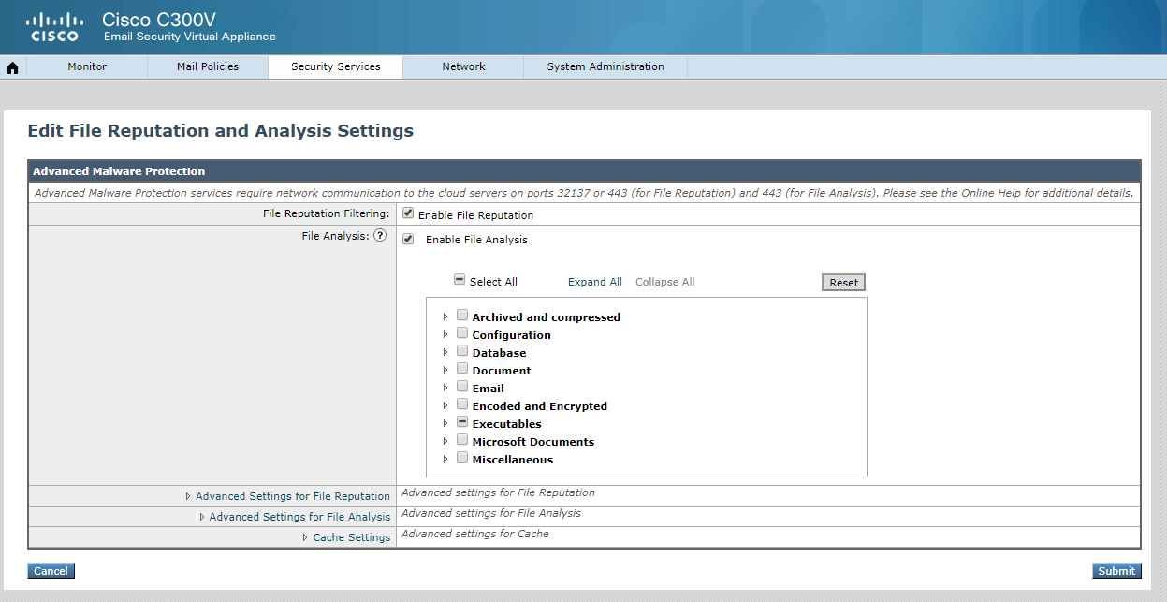
Task: Check the Microsoft Documents checkbox
Action: pyautogui.click(x=462, y=441)
